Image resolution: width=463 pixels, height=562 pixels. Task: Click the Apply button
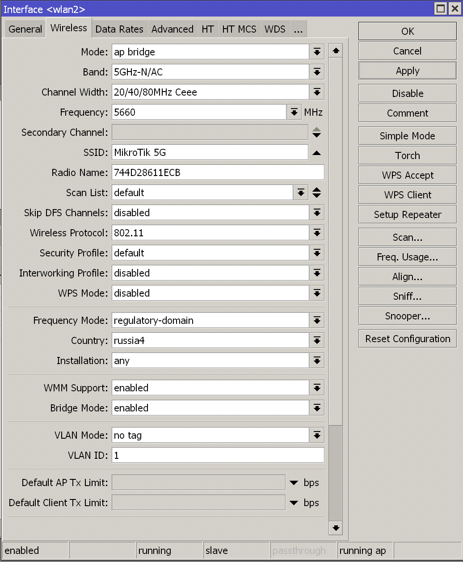[407, 70]
